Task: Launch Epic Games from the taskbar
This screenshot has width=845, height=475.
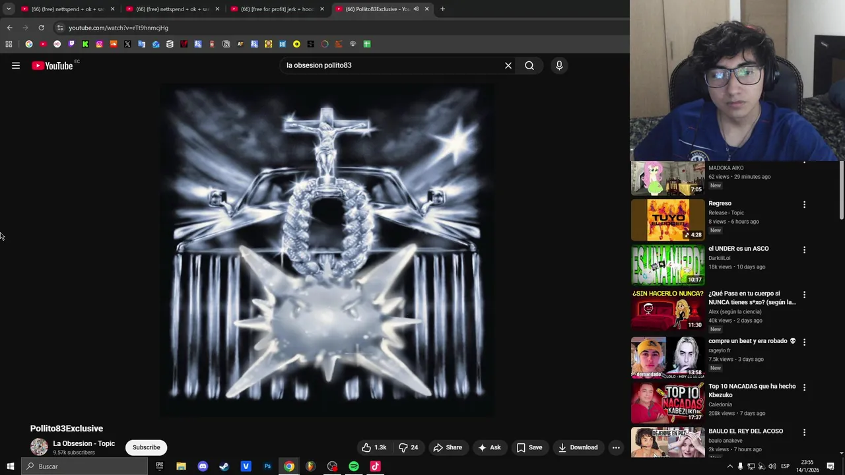Action: coord(160,466)
